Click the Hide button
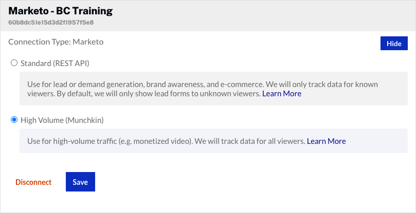The width and height of the screenshot is (416, 213). click(x=394, y=44)
